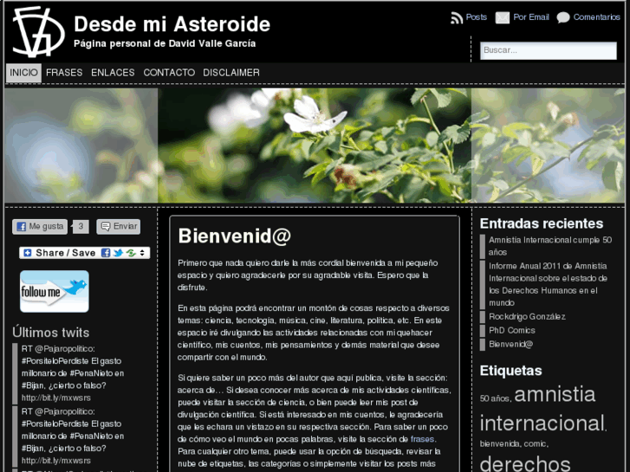Image resolution: width=630 pixels, height=472 pixels.
Task: Open the Por Email subscription link
Action: click(530, 17)
